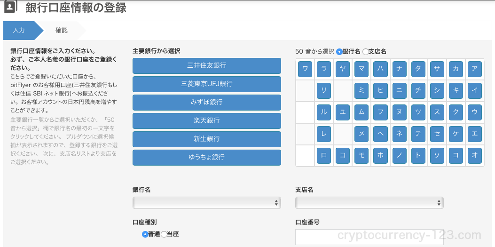Select the ム kana key
Viewport: 495px width, 247px height.
(361, 112)
